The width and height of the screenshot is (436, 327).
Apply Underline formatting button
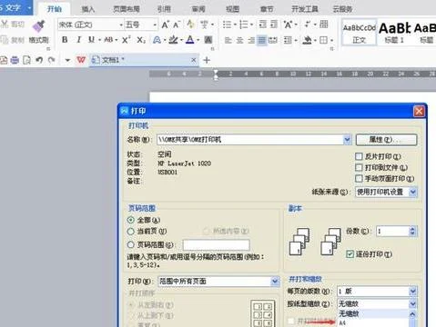click(91, 40)
